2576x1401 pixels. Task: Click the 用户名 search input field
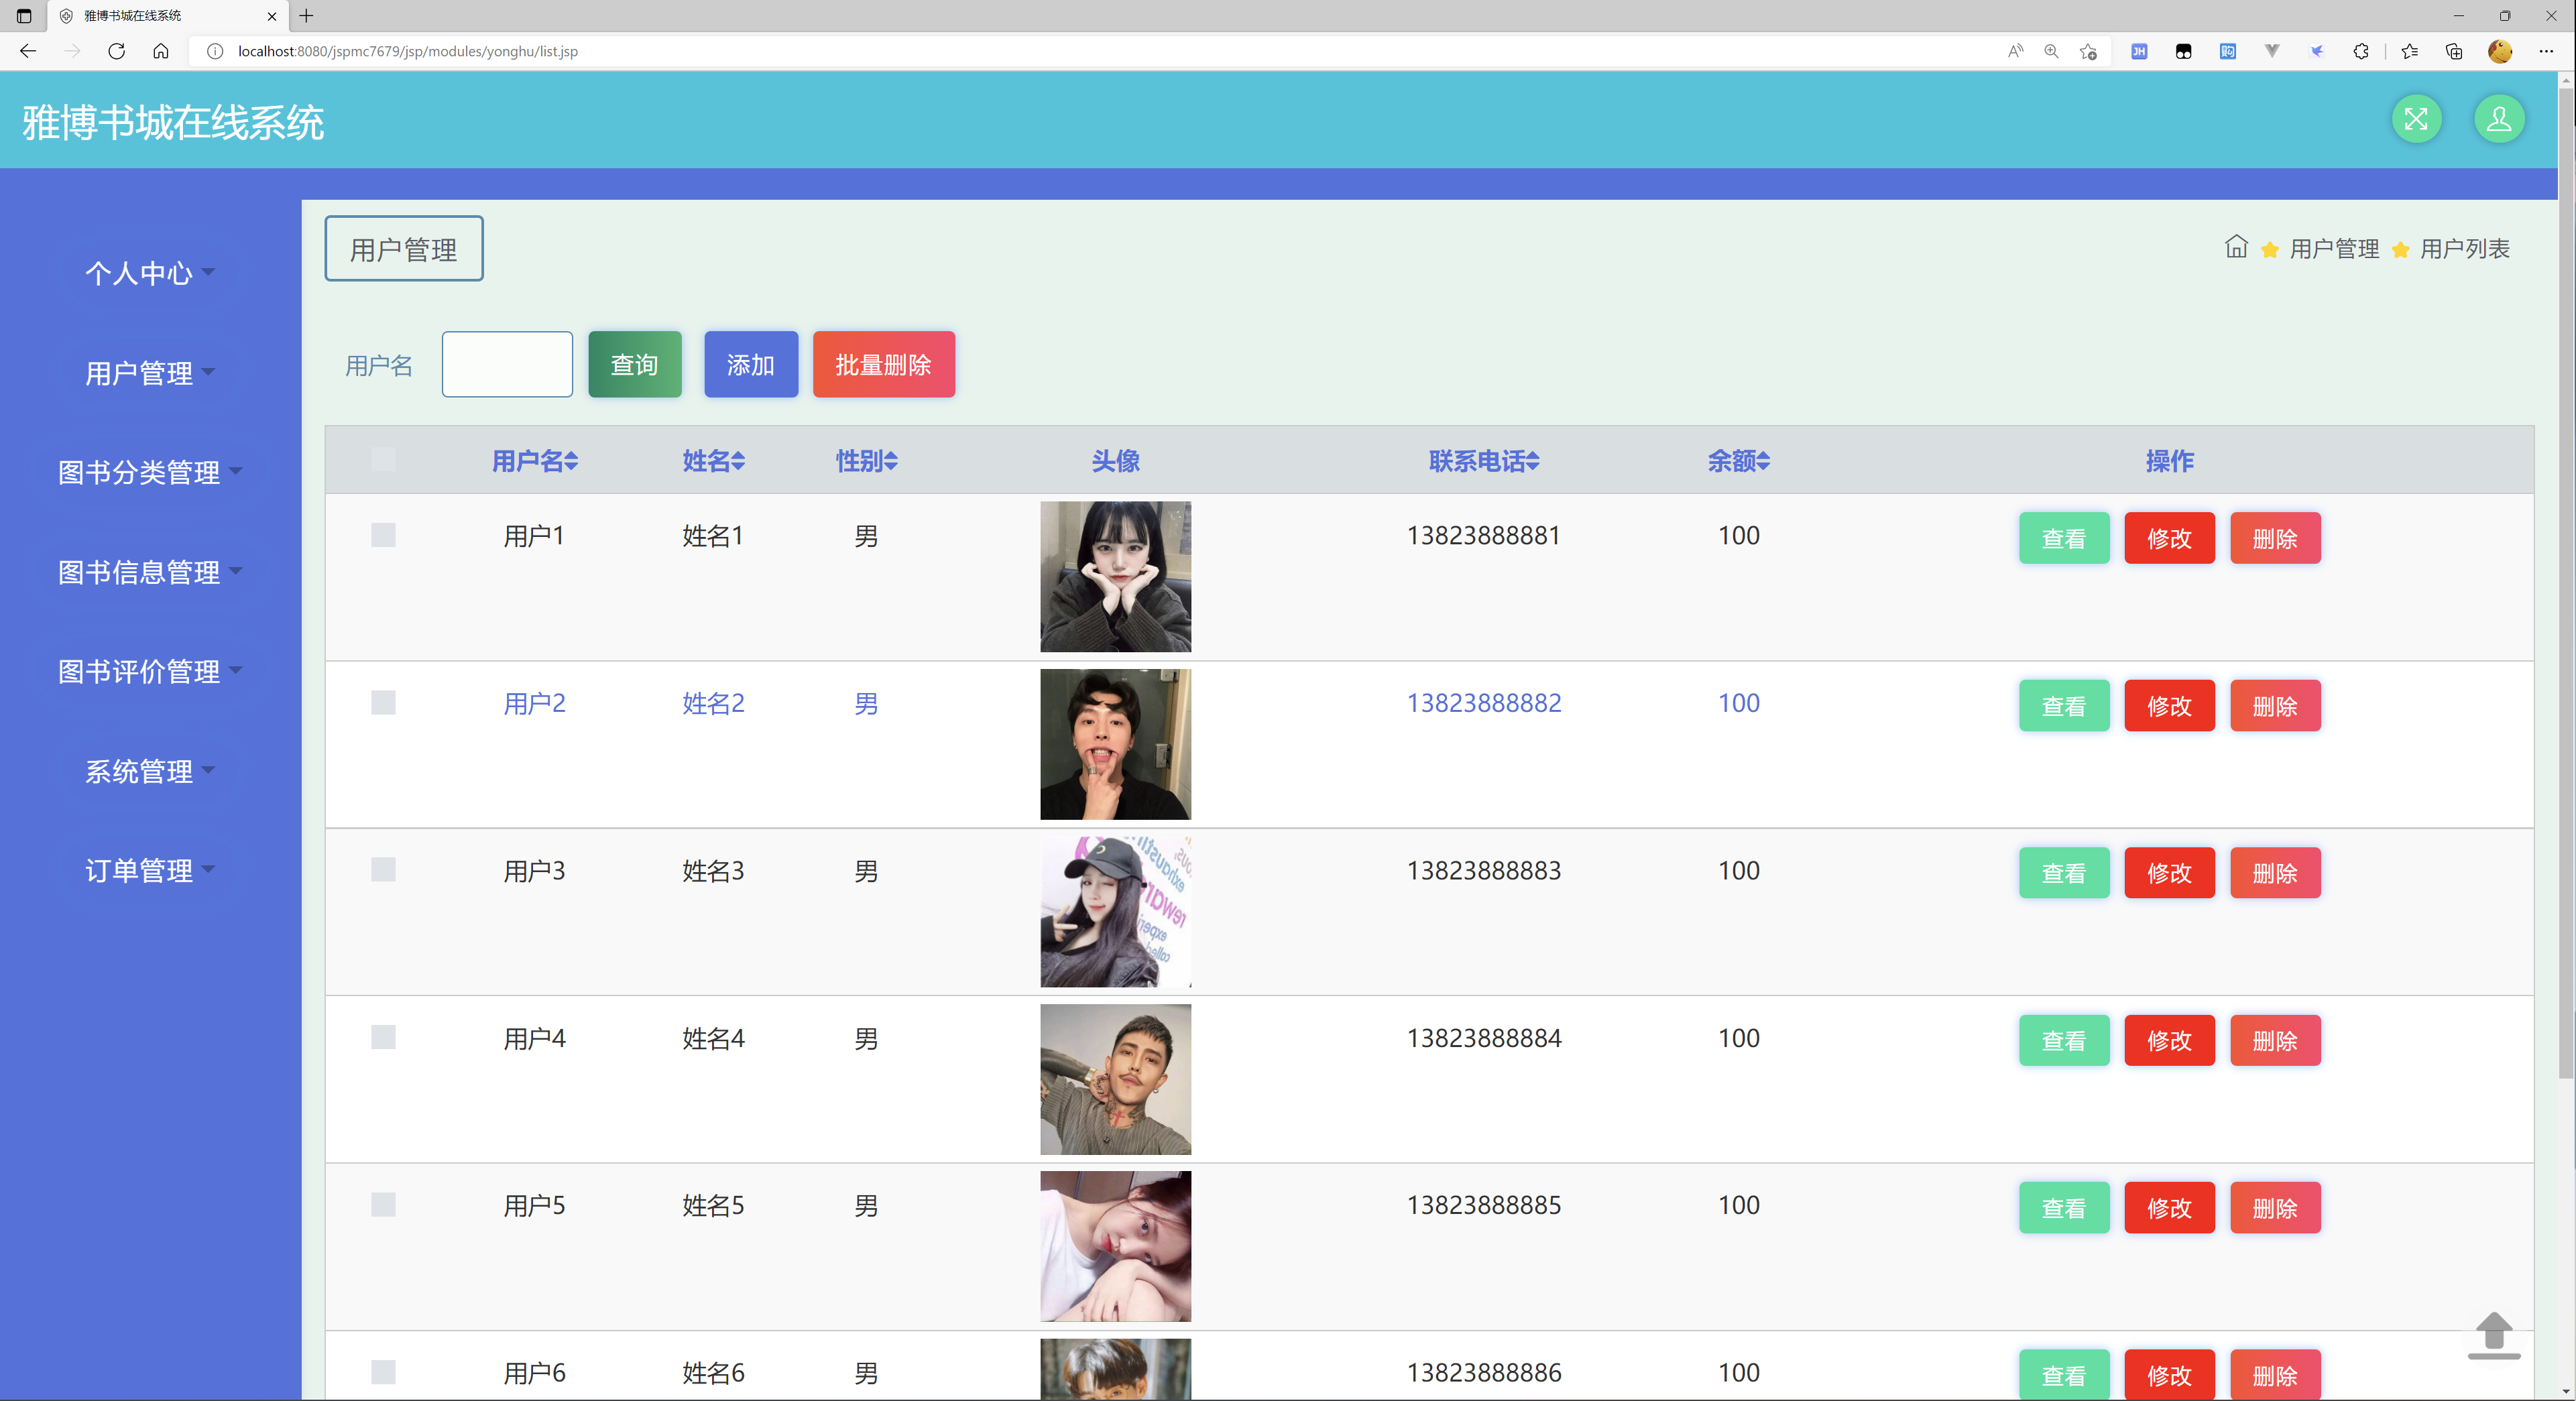pyautogui.click(x=507, y=365)
